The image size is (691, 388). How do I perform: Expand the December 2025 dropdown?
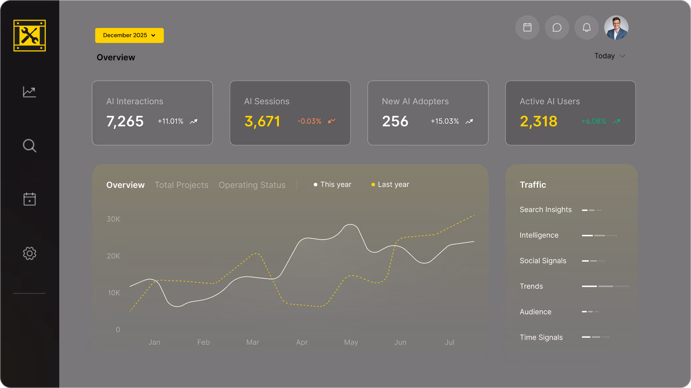click(129, 35)
